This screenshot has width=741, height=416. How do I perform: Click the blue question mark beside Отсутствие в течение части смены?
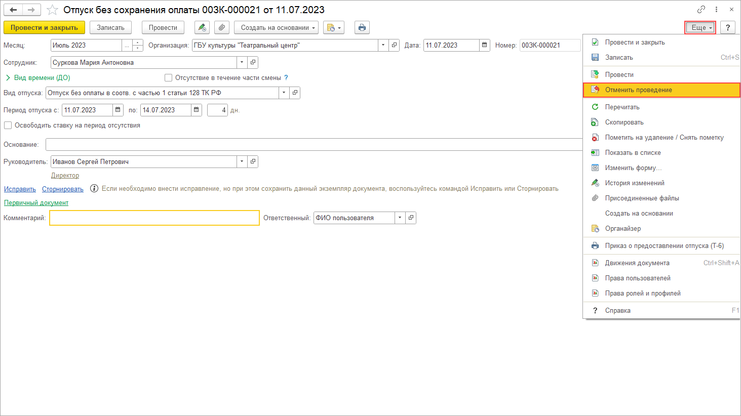[286, 77]
